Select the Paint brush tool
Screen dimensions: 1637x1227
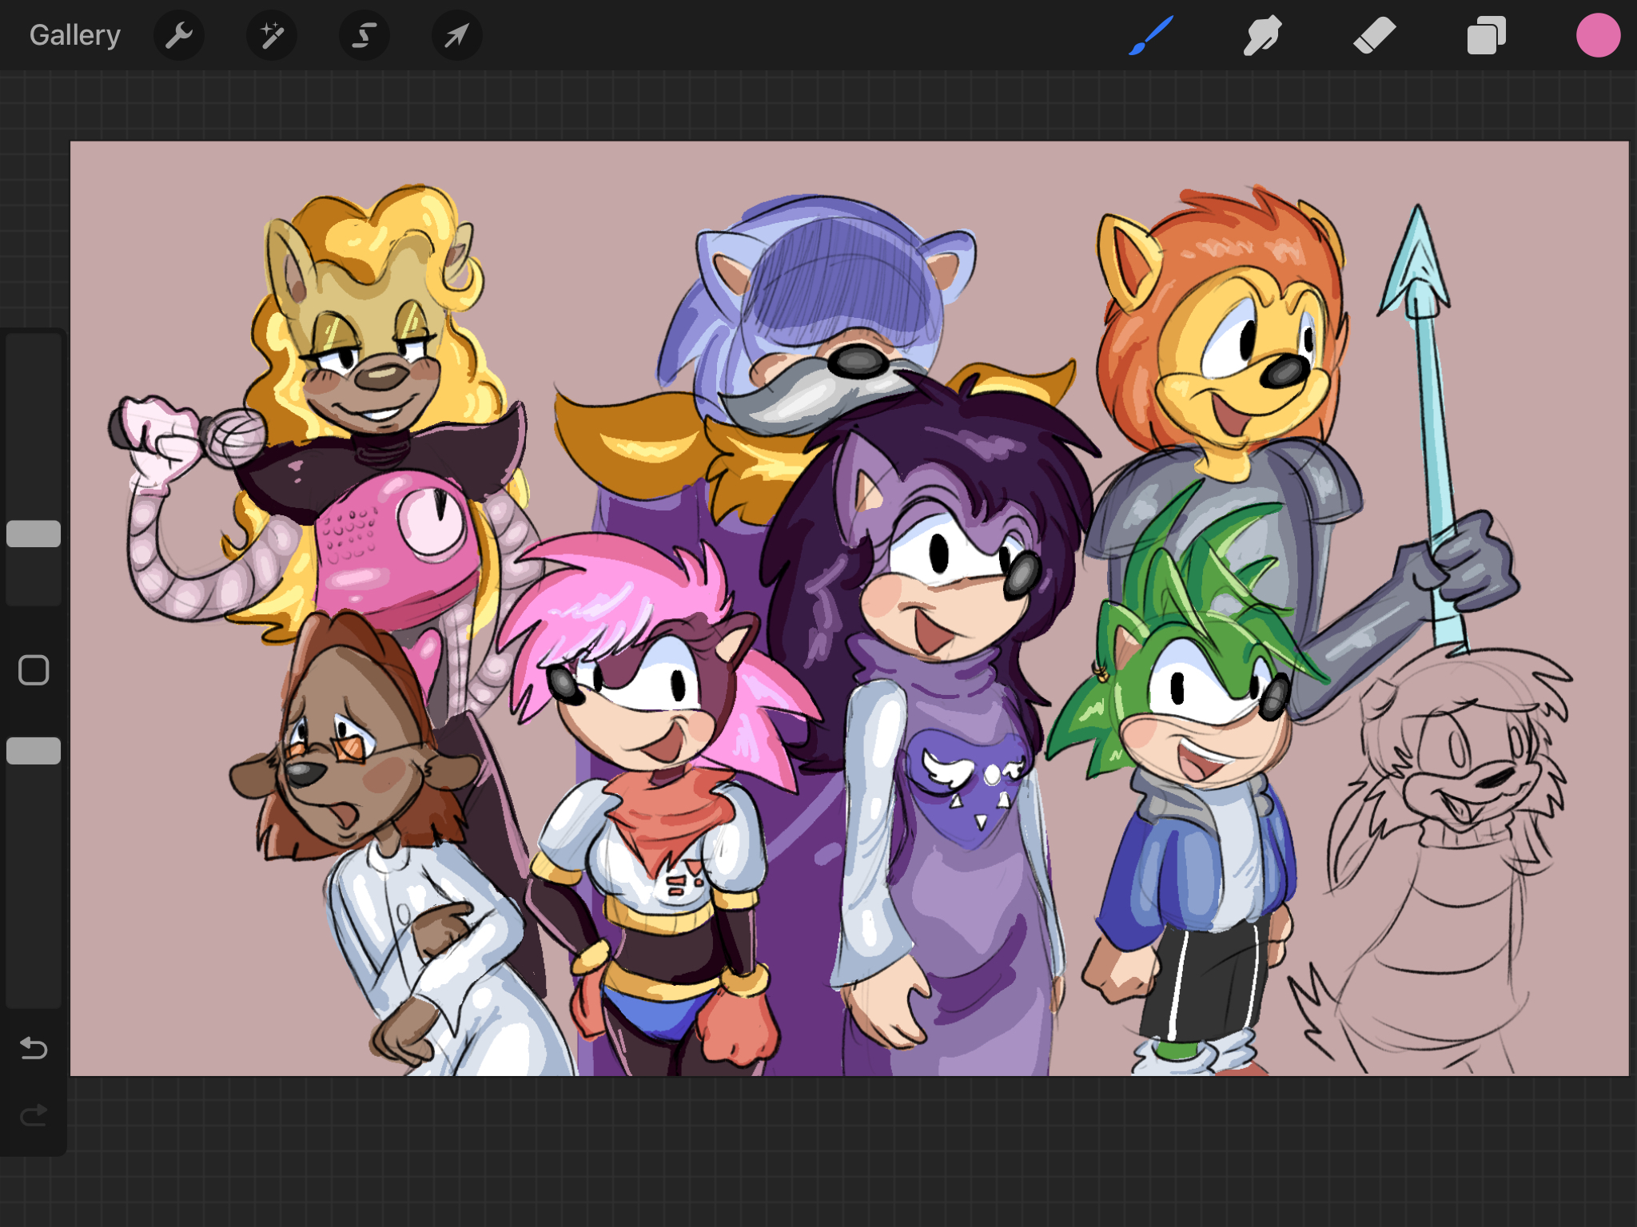(x=1150, y=35)
